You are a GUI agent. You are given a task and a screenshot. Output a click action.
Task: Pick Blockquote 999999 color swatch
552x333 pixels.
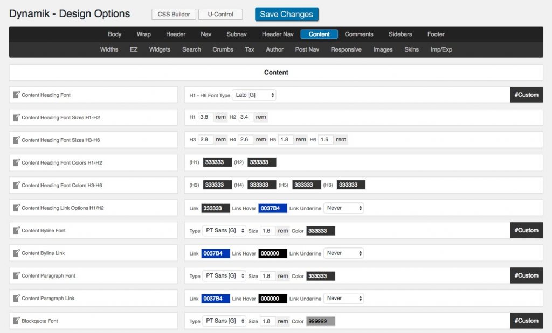(x=321, y=321)
